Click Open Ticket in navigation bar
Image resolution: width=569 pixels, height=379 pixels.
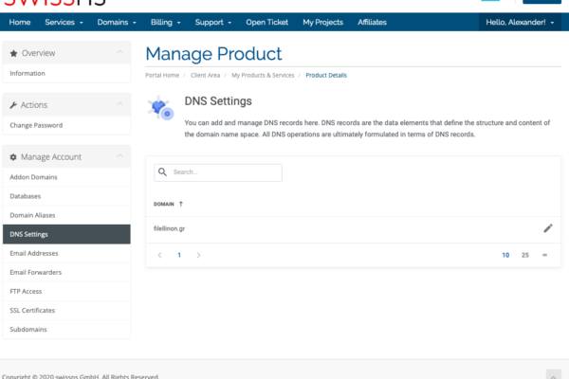point(268,22)
